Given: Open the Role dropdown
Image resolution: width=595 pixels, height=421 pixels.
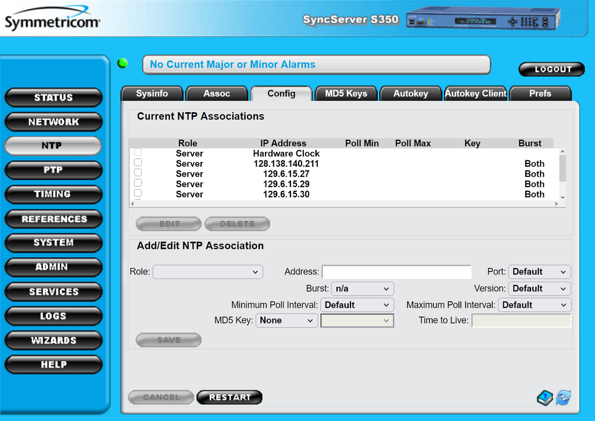Looking at the screenshot, I should tap(207, 272).
